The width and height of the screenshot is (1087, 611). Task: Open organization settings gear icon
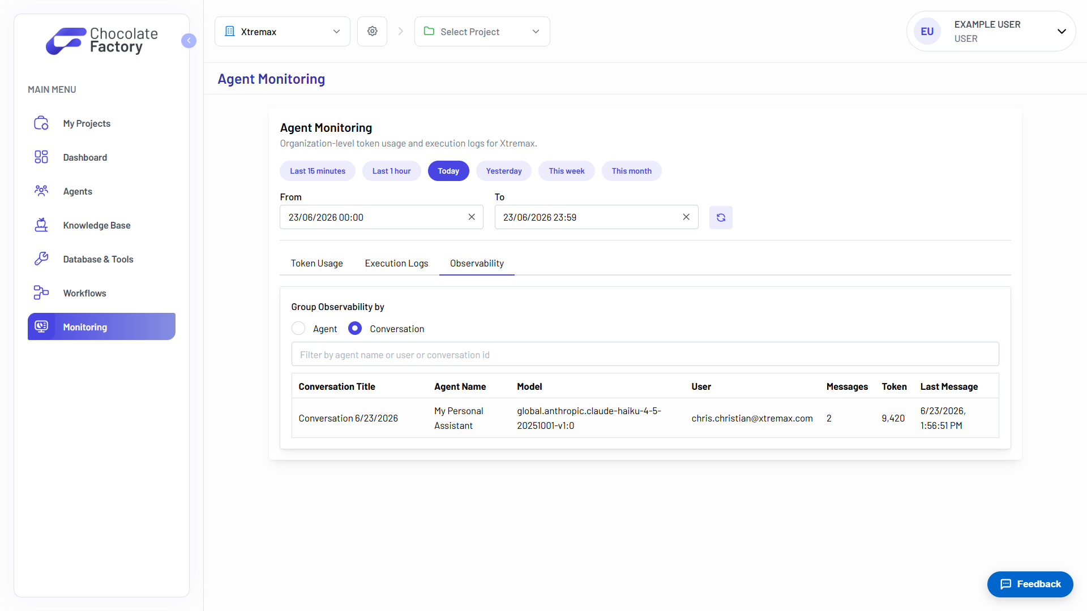372,31
